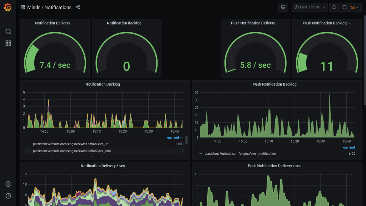Click the sign in arrow icon
This screenshot has height=206, width=366.
(8, 184)
